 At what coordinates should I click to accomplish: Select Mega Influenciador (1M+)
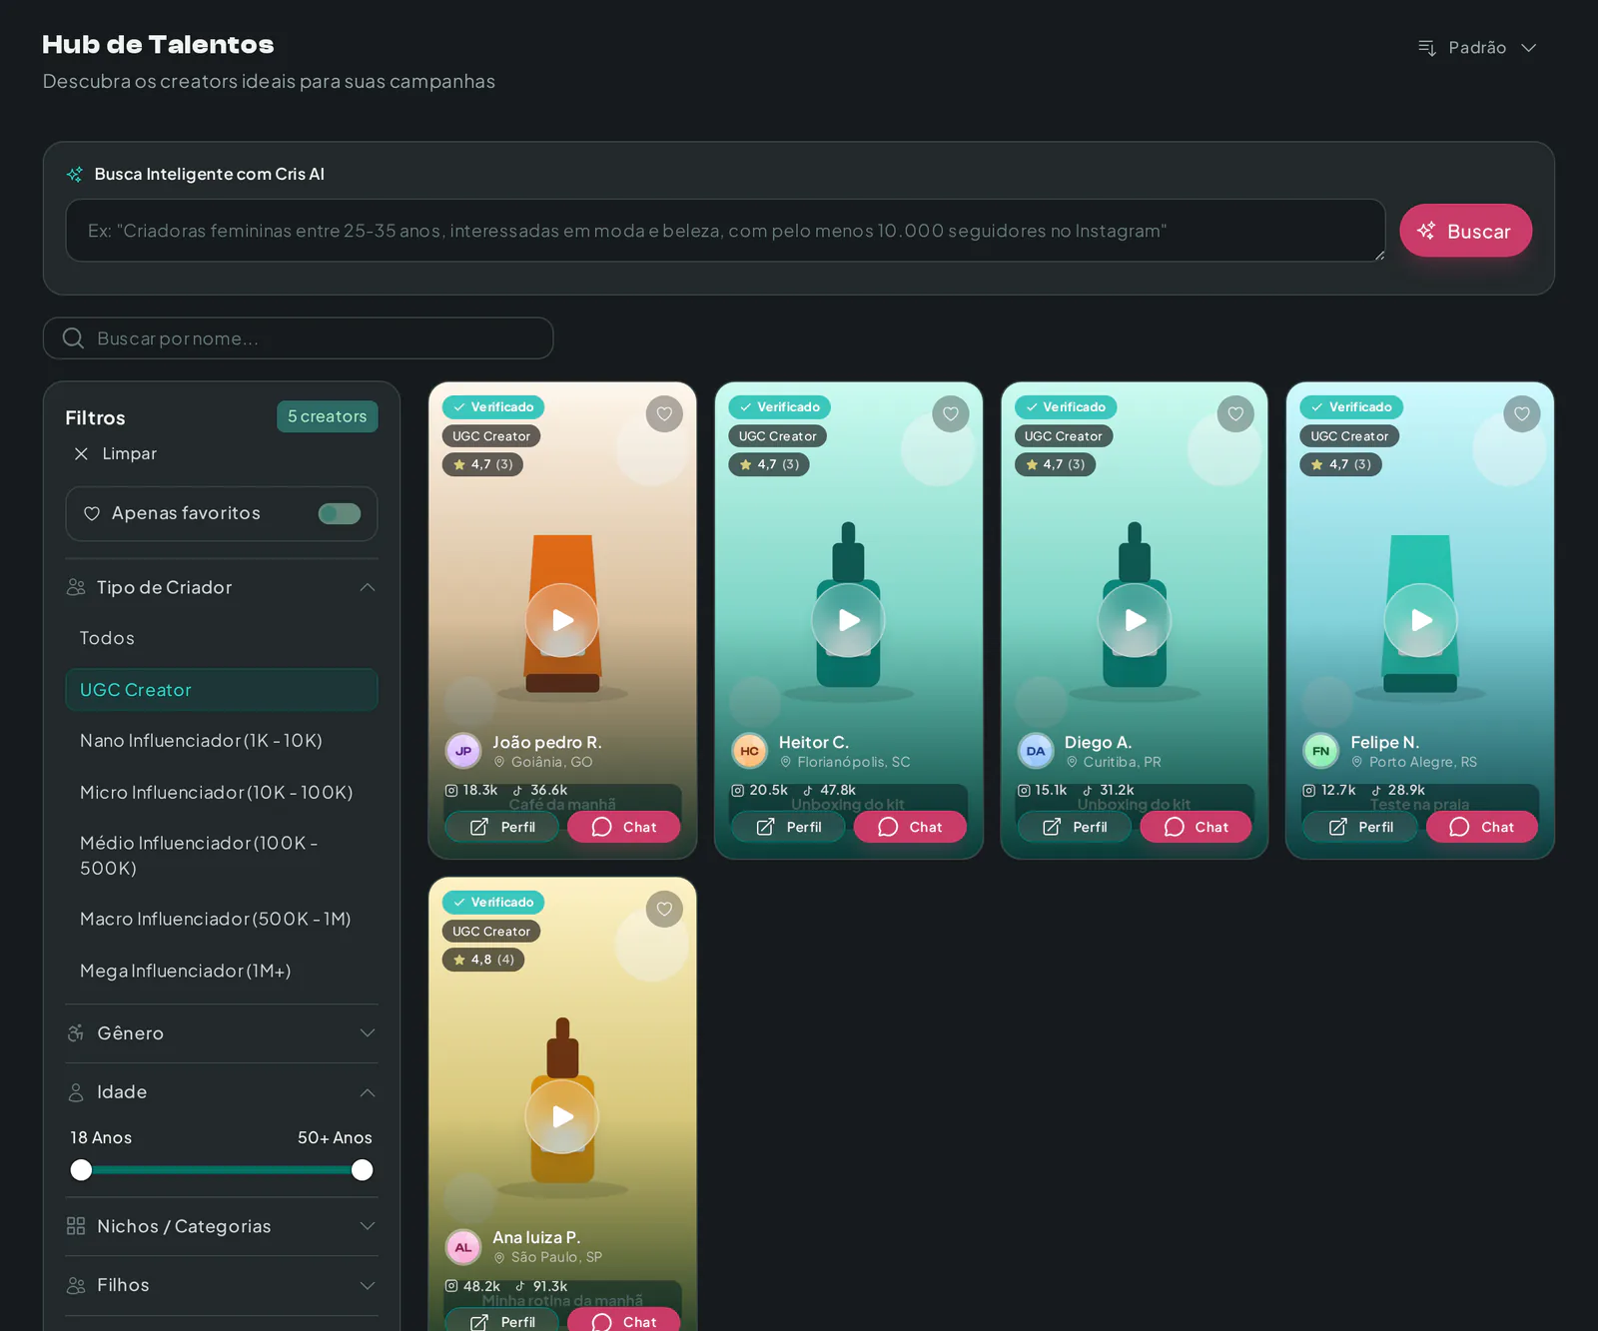pyautogui.click(x=222, y=971)
